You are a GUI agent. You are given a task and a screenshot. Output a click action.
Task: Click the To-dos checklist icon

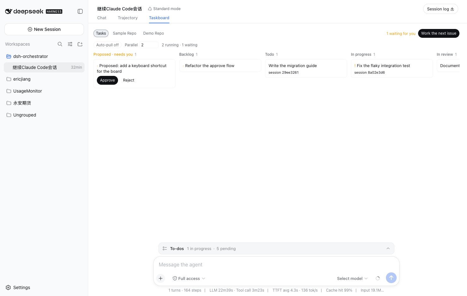pos(165,248)
